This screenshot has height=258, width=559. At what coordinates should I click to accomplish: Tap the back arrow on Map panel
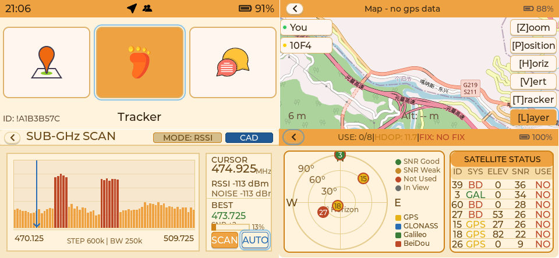tap(295, 9)
